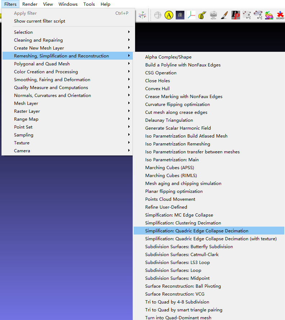Choose Simplification: Clustering Decimation

point(209,223)
